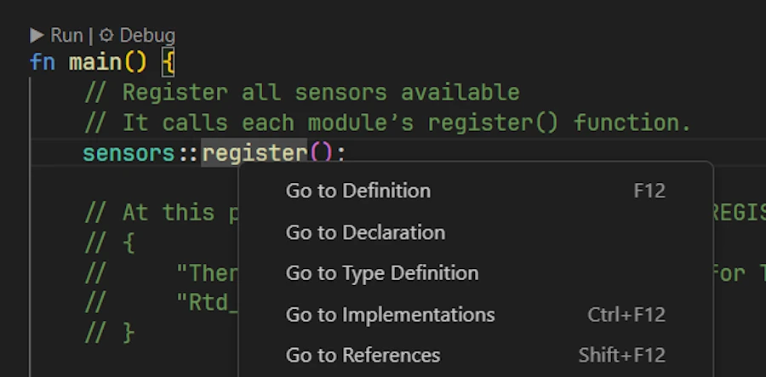
Task: Place cursor on the sensors module name
Action: click(129, 153)
